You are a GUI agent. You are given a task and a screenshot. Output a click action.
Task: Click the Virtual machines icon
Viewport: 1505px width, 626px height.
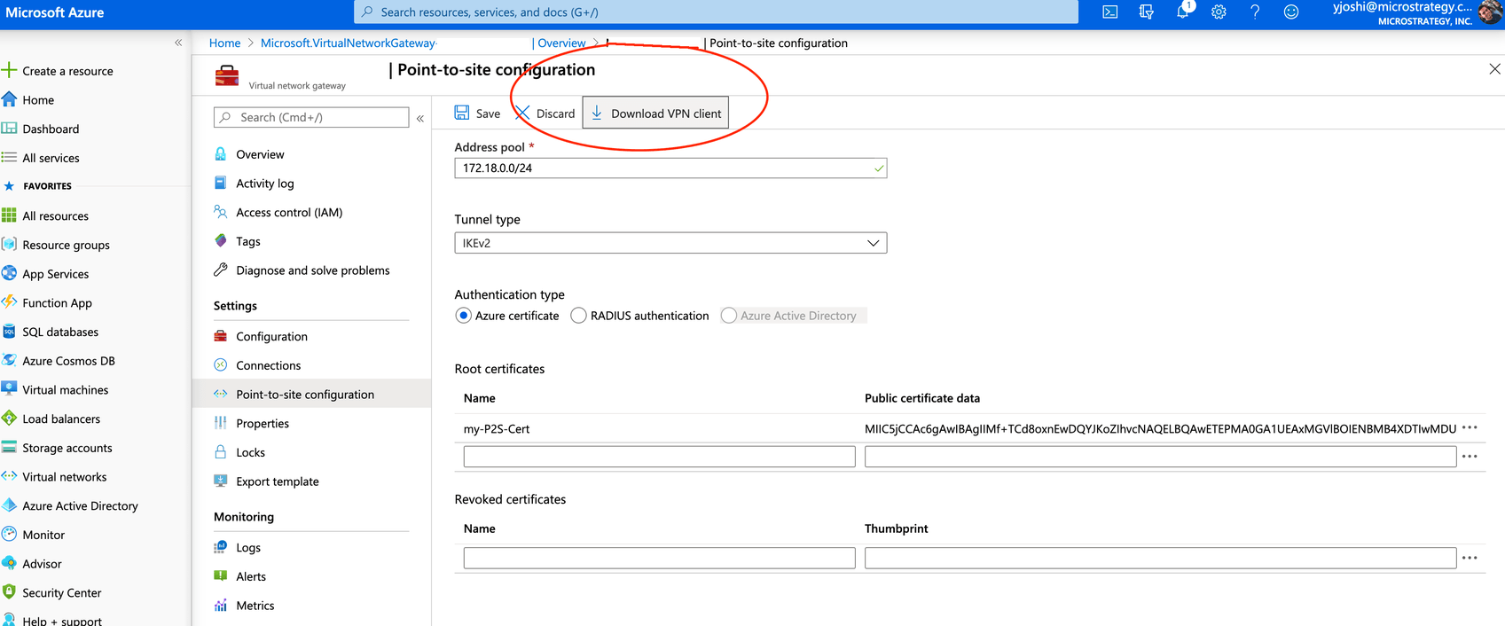pyautogui.click(x=10, y=389)
